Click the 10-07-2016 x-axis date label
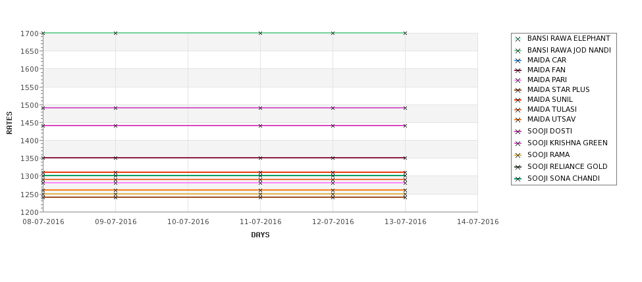This screenshot has width=642, height=282. [188, 222]
